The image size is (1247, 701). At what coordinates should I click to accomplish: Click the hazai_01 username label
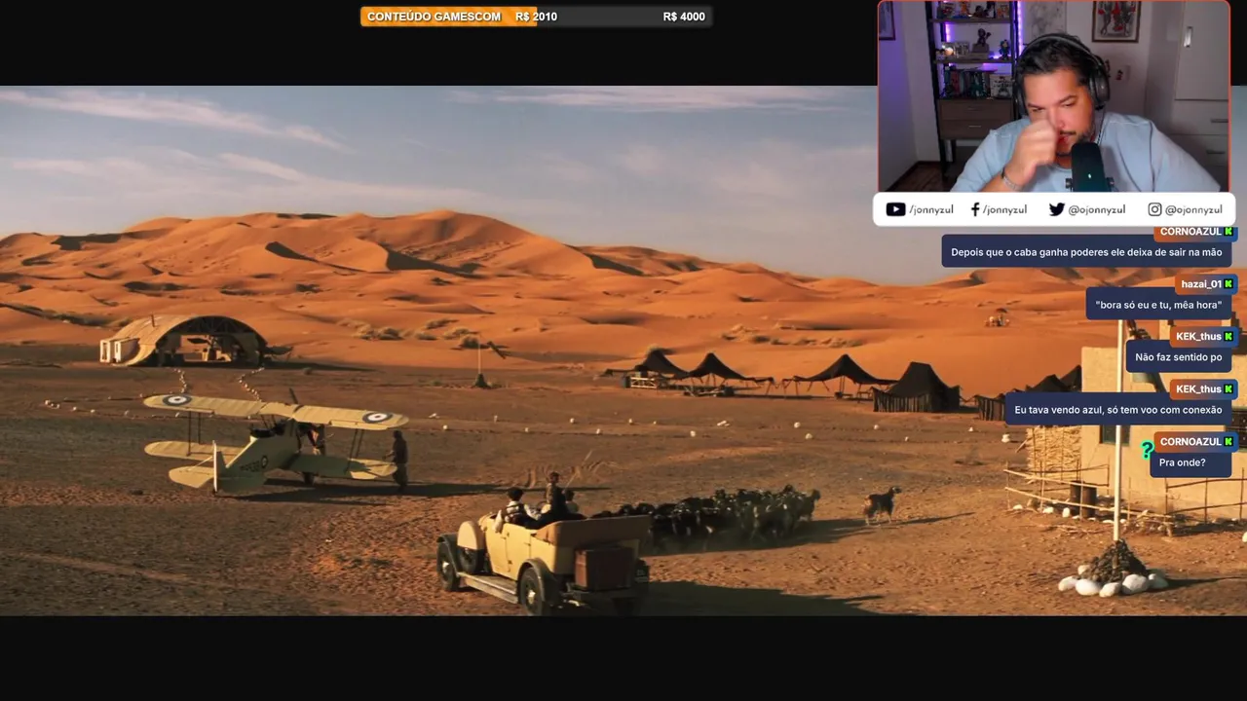[1200, 284]
